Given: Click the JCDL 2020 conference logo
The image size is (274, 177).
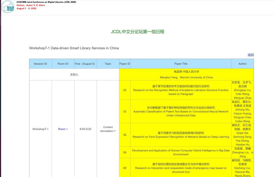Looking at the screenshot, I should (x=8, y=7).
